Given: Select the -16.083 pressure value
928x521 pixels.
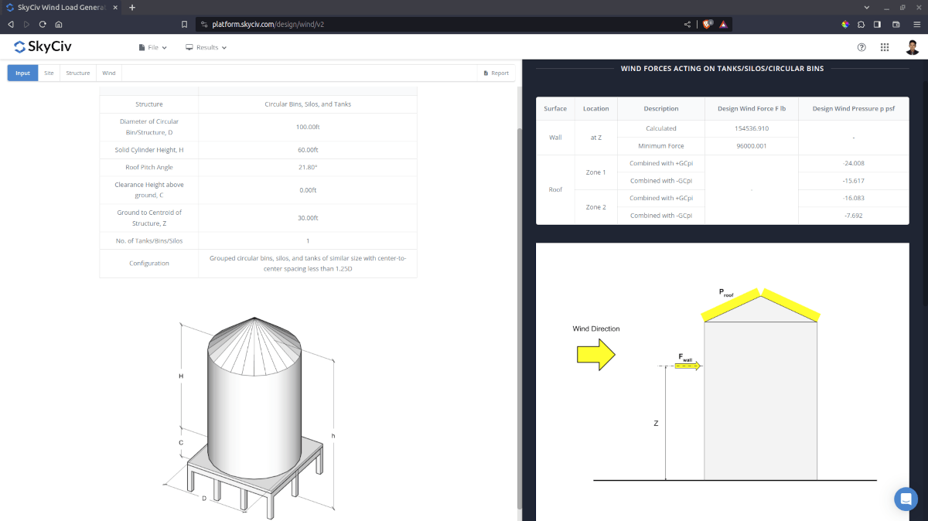Looking at the screenshot, I should pyautogui.click(x=854, y=198).
